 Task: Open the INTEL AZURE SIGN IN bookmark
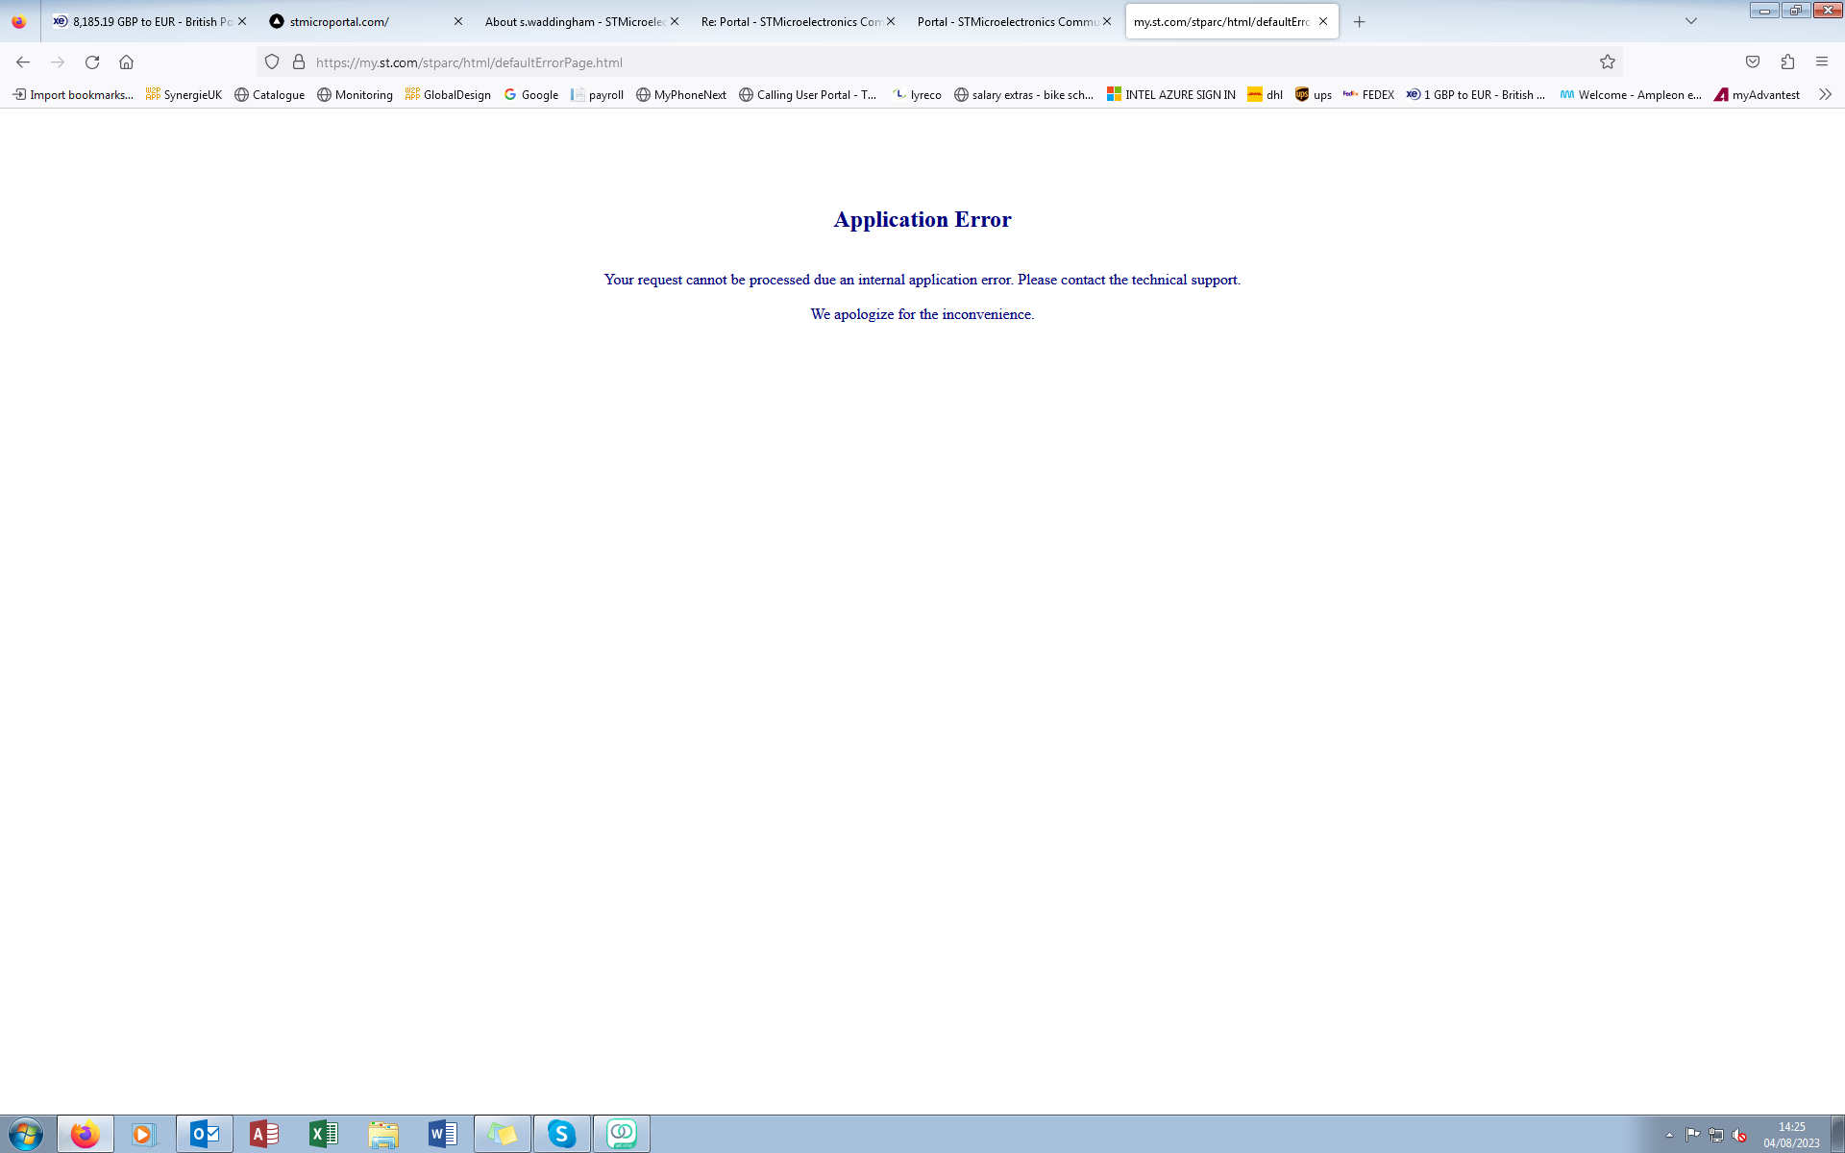pyautogui.click(x=1169, y=94)
